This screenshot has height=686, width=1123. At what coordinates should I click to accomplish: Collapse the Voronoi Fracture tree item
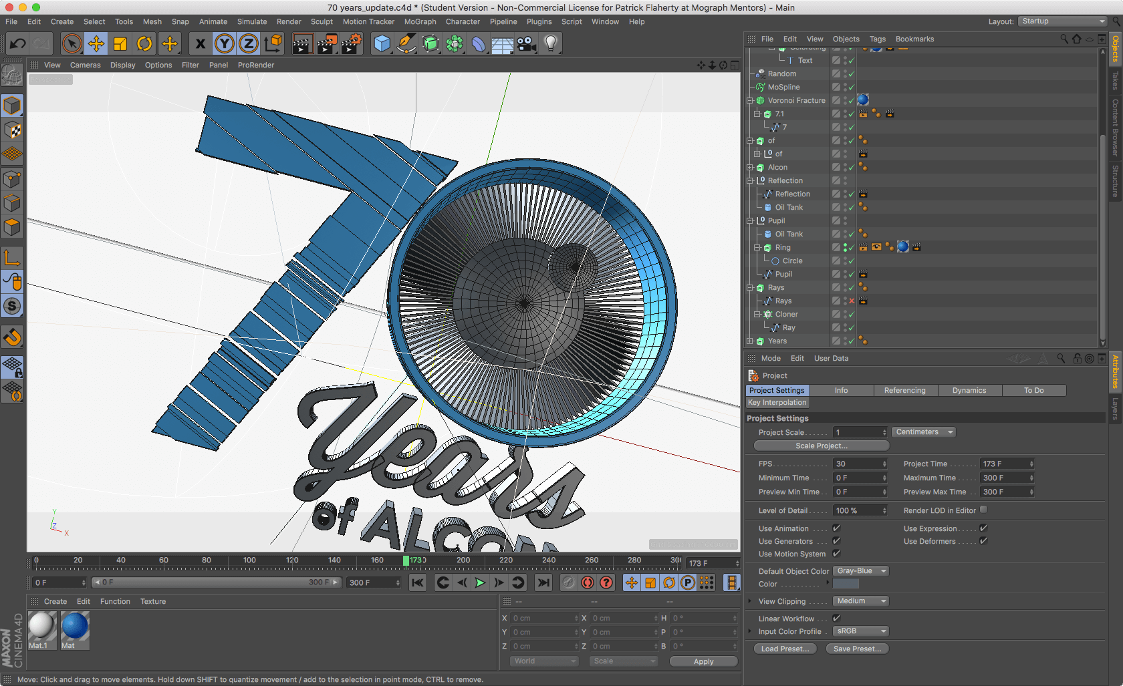[750, 101]
